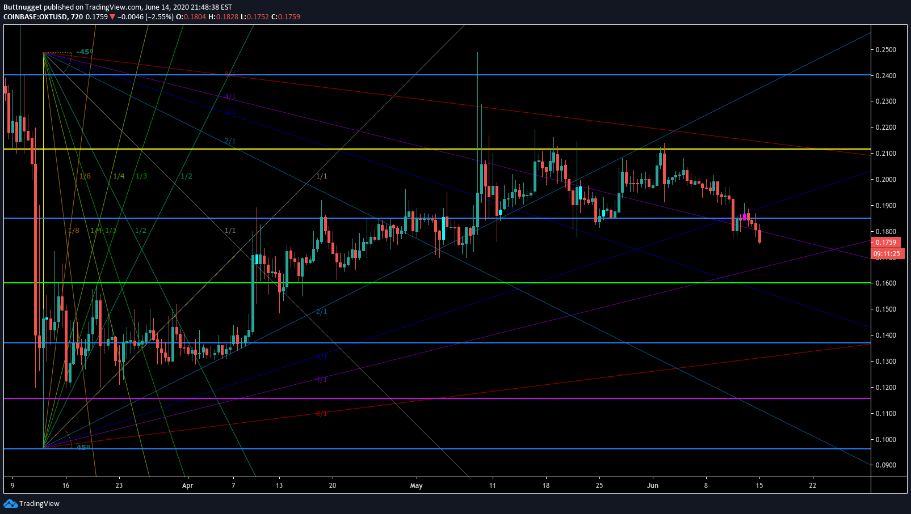Click the Jun label on time axis
This screenshot has width=911, height=514.
point(653,486)
